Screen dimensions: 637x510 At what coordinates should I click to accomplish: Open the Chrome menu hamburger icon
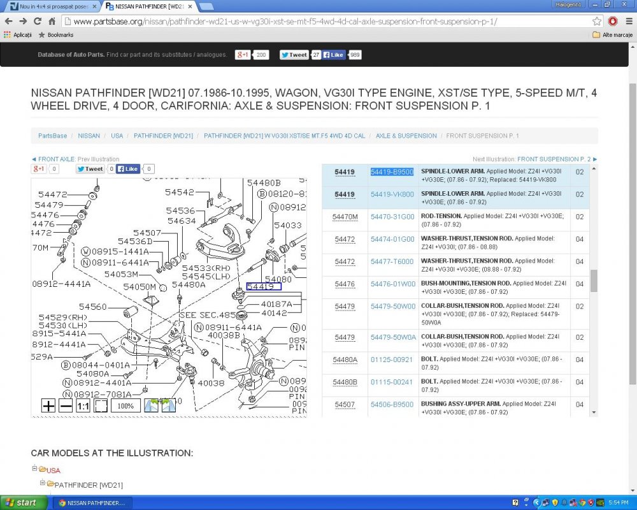click(629, 21)
